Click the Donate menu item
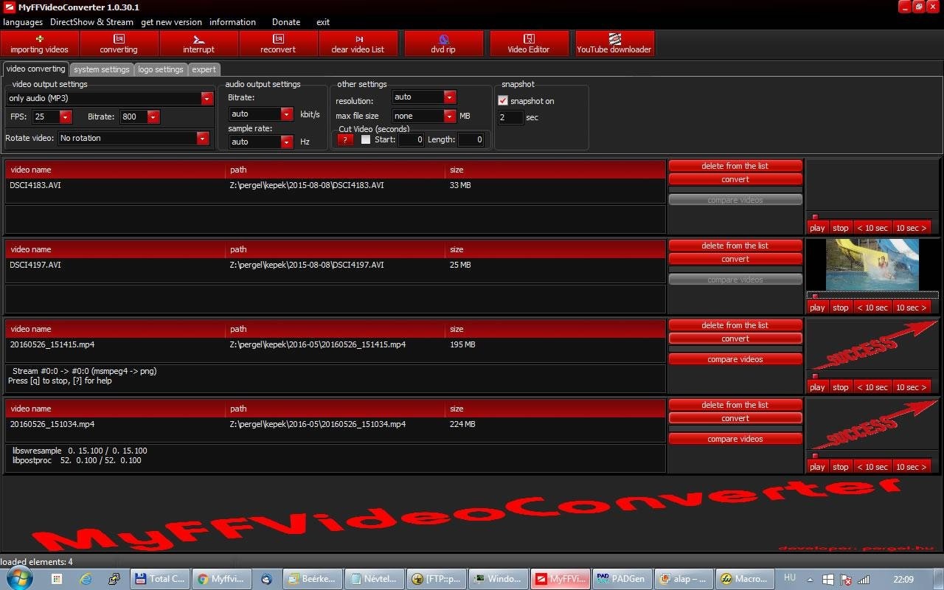944x590 pixels. 286,22
